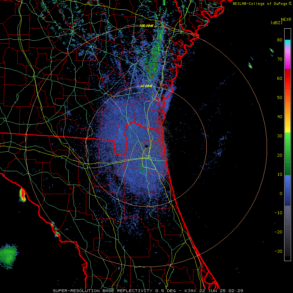Click the green segment of the color bar
This screenshot has width=293, height=293.
287,154
